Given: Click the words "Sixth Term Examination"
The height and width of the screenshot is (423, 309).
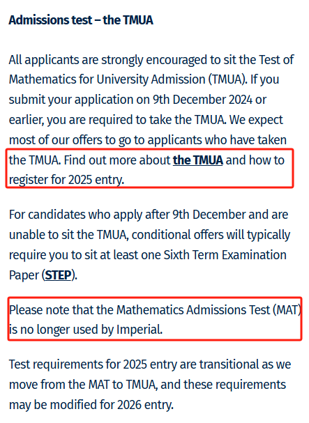Looking at the screenshot, I should [225, 255].
